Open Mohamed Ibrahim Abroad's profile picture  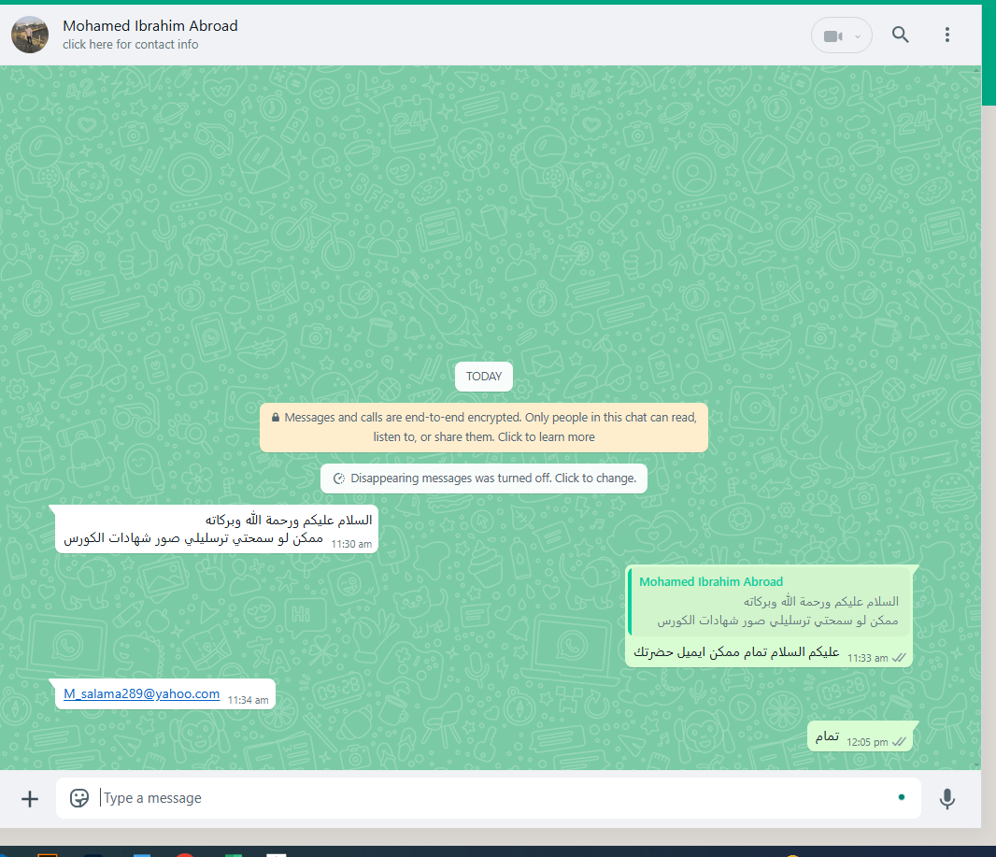point(30,35)
